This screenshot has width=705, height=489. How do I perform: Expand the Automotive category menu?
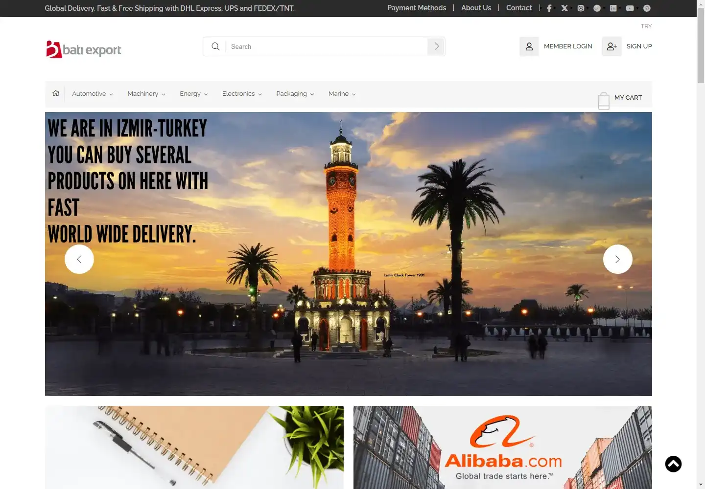tap(93, 94)
